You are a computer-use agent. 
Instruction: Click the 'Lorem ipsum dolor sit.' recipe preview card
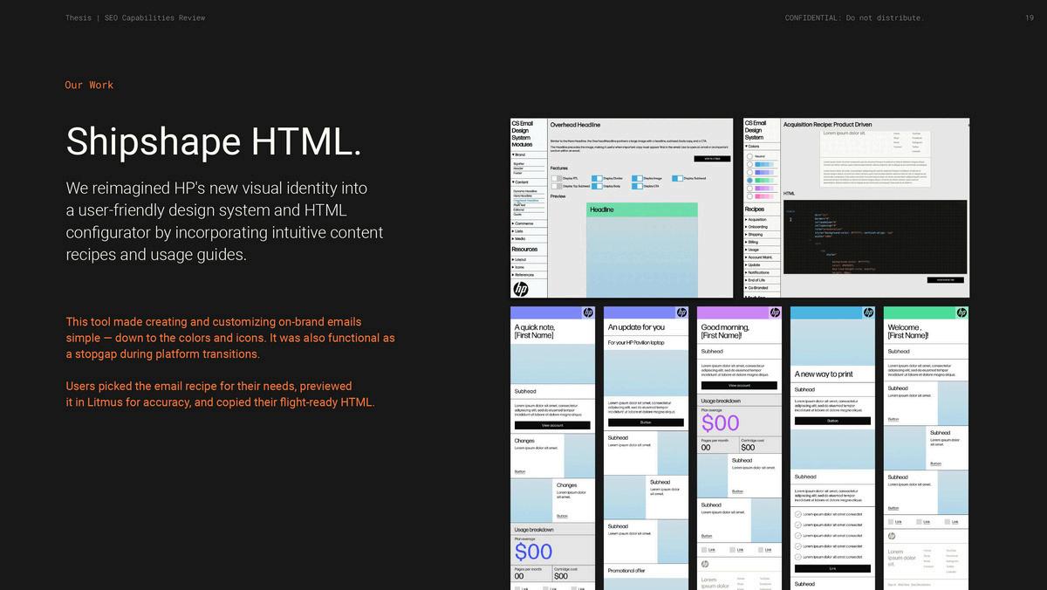pyautogui.click(x=875, y=159)
